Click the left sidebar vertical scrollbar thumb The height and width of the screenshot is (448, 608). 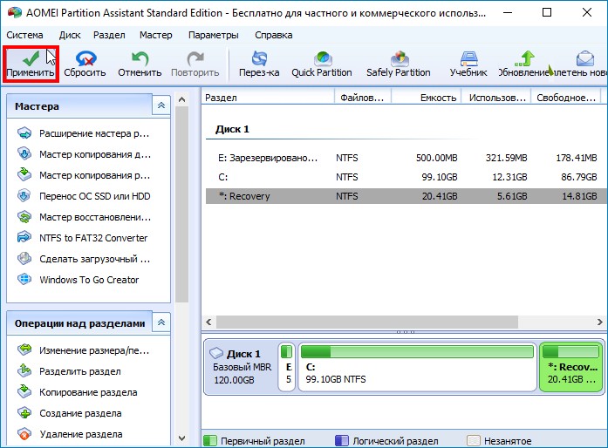pyautogui.click(x=181, y=205)
